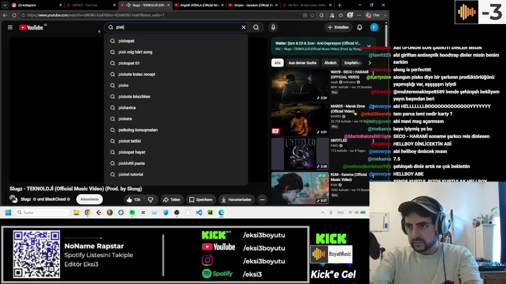The width and height of the screenshot is (506, 284).
Task: Launch Google Chrome from the taskbar
Action: [x=87, y=213]
